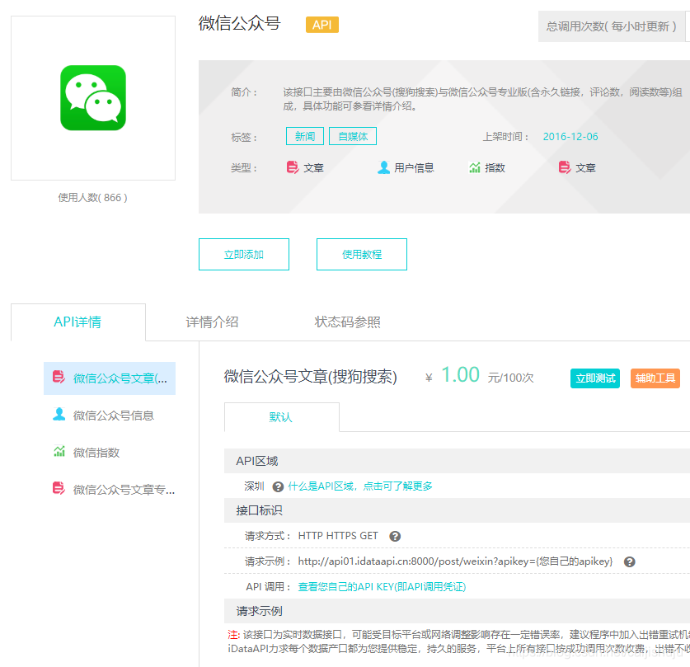Click the 用户信息 type label
This screenshot has height=667, width=690.
pos(414,167)
